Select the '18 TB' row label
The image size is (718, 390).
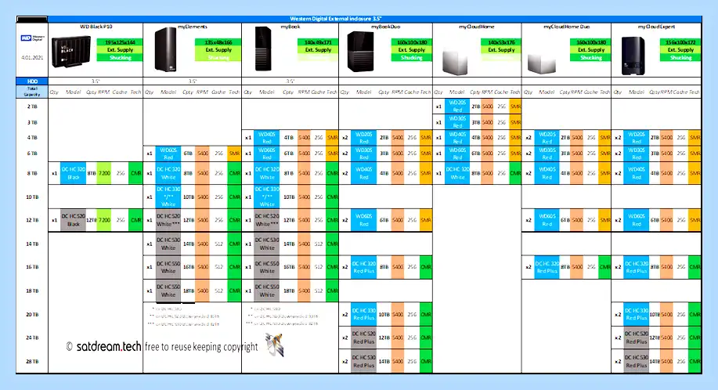[32, 291]
